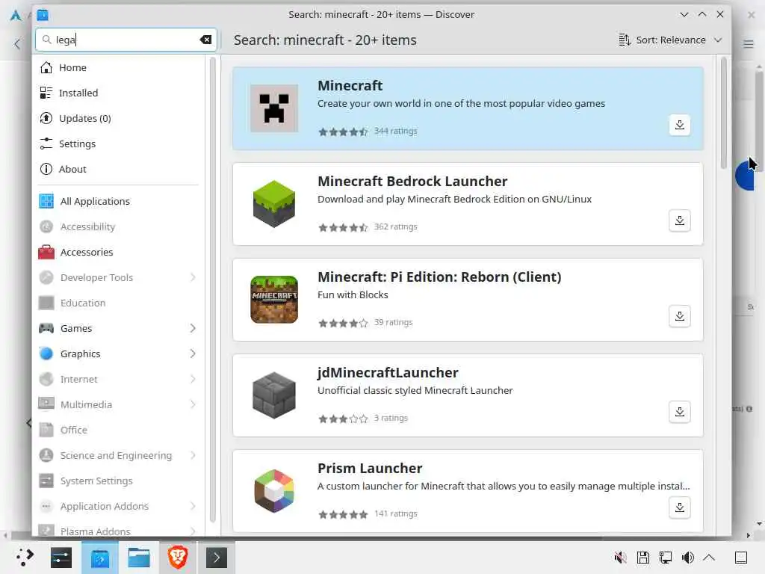Select the Education category

click(117, 303)
